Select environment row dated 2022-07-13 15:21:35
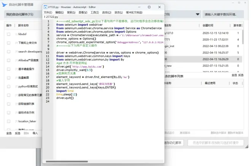This screenshot has height=166, width=251. coord(203,66)
